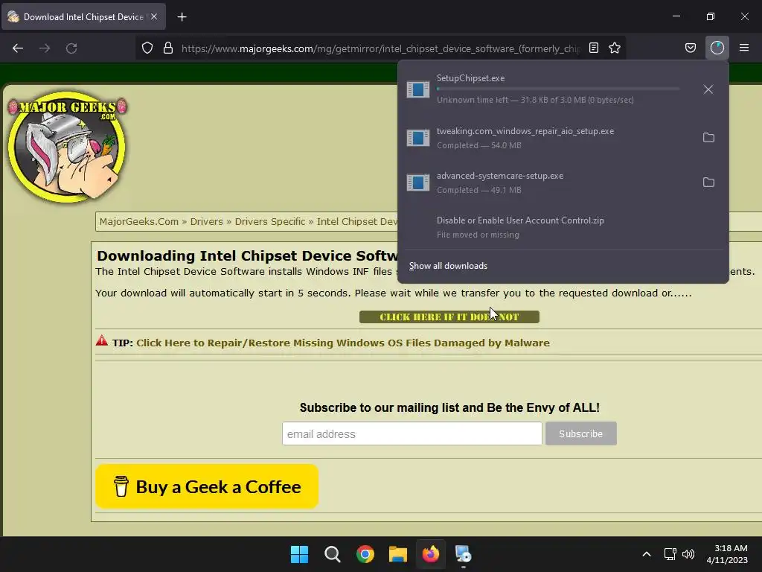Click the red warning TIP icon
The width and height of the screenshot is (762, 572).
click(101, 340)
